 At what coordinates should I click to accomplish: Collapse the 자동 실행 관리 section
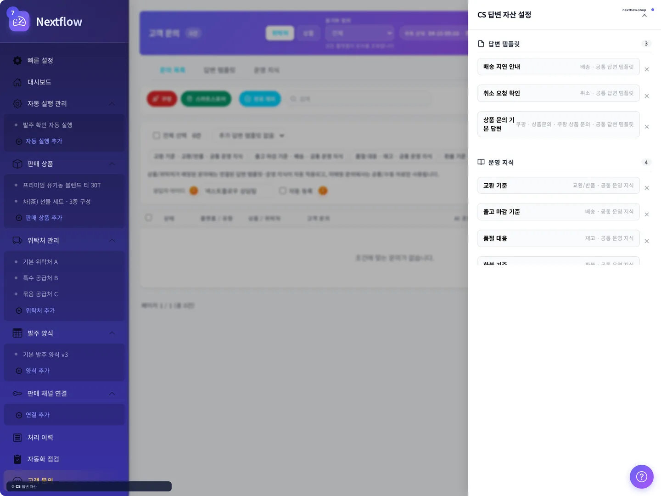112,104
